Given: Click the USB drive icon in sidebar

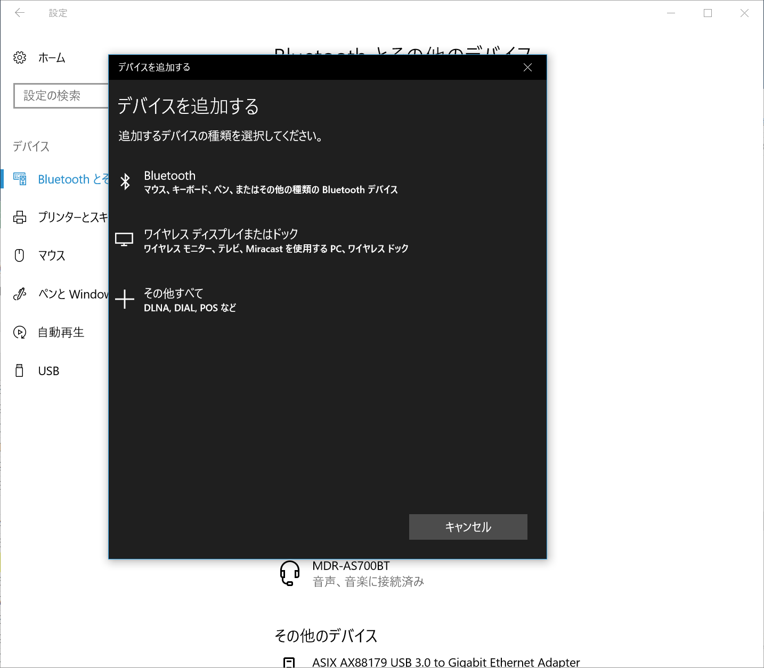Looking at the screenshot, I should [x=20, y=370].
